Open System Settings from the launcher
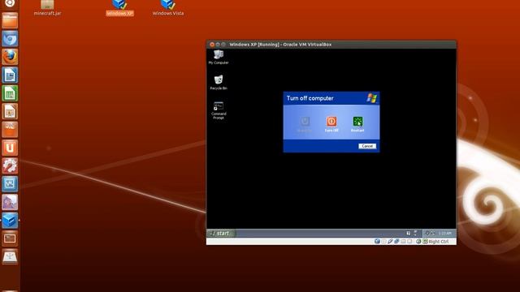520x292 pixels. click(10, 165)
